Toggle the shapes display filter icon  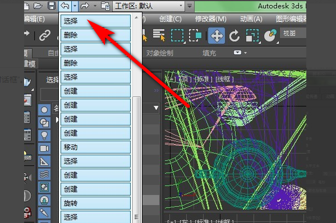tap(44, 123)
